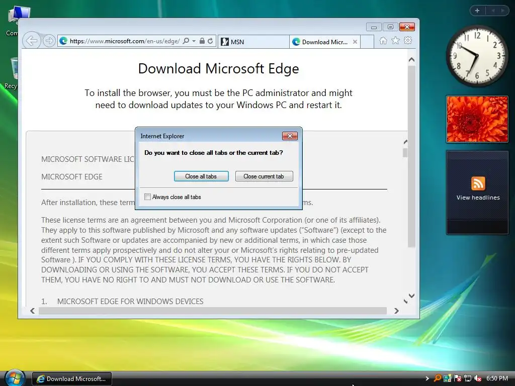
Task: Click the orange magnifier tray icon
Action: tap(437, 378)
